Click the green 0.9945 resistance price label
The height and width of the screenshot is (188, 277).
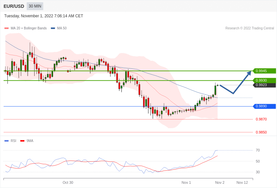(x=265, y=71)
